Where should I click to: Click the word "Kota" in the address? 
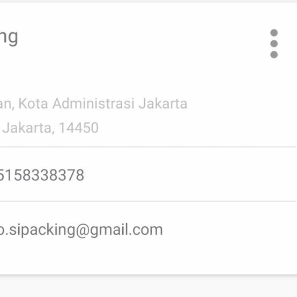tap(33, 103)
